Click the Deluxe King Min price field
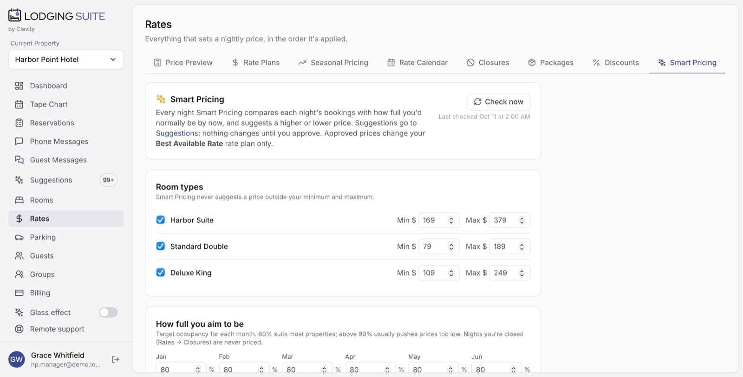 [x=439, y=273]
